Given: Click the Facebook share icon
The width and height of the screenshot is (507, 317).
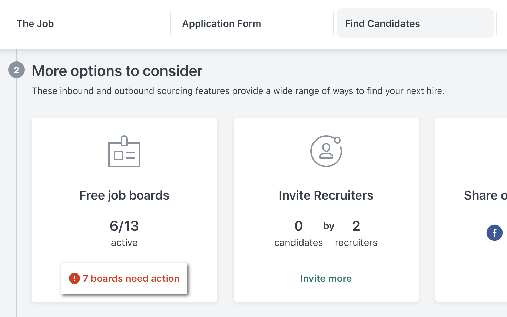Looking at the screenshot, I should [494, 233].
